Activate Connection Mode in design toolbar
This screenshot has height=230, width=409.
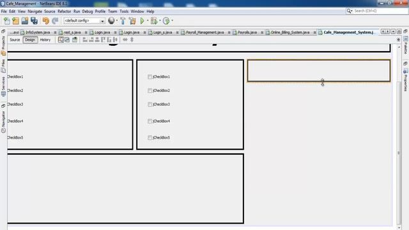pos(67,40)
